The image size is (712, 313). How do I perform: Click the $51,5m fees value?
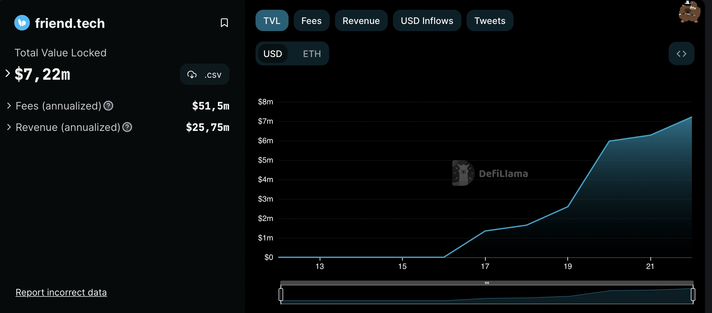coord(211,106)
